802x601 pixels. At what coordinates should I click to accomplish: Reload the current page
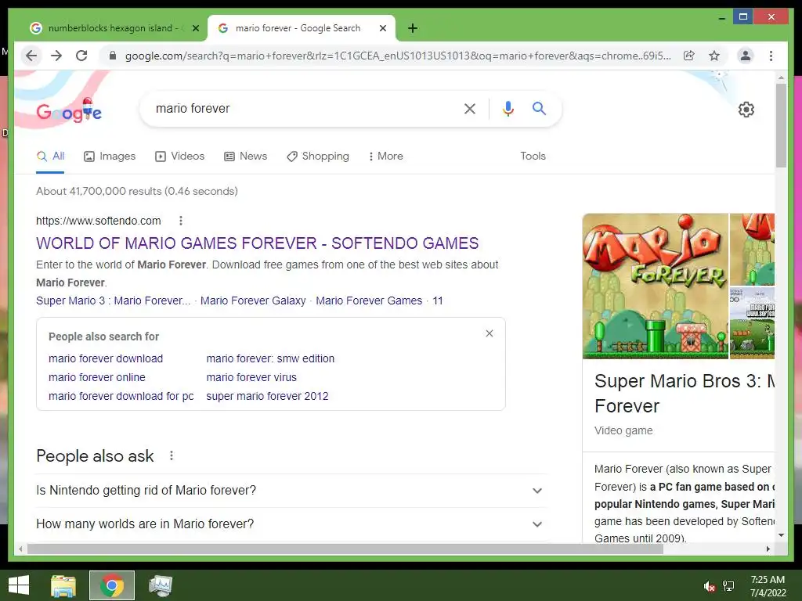(81, 56)
